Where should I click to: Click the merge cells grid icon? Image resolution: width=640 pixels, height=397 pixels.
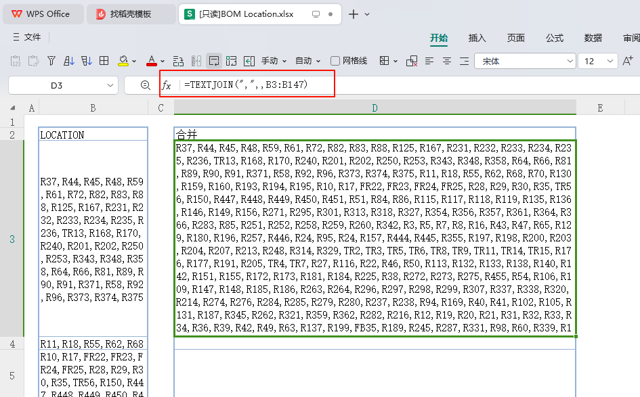coord(232,61)
